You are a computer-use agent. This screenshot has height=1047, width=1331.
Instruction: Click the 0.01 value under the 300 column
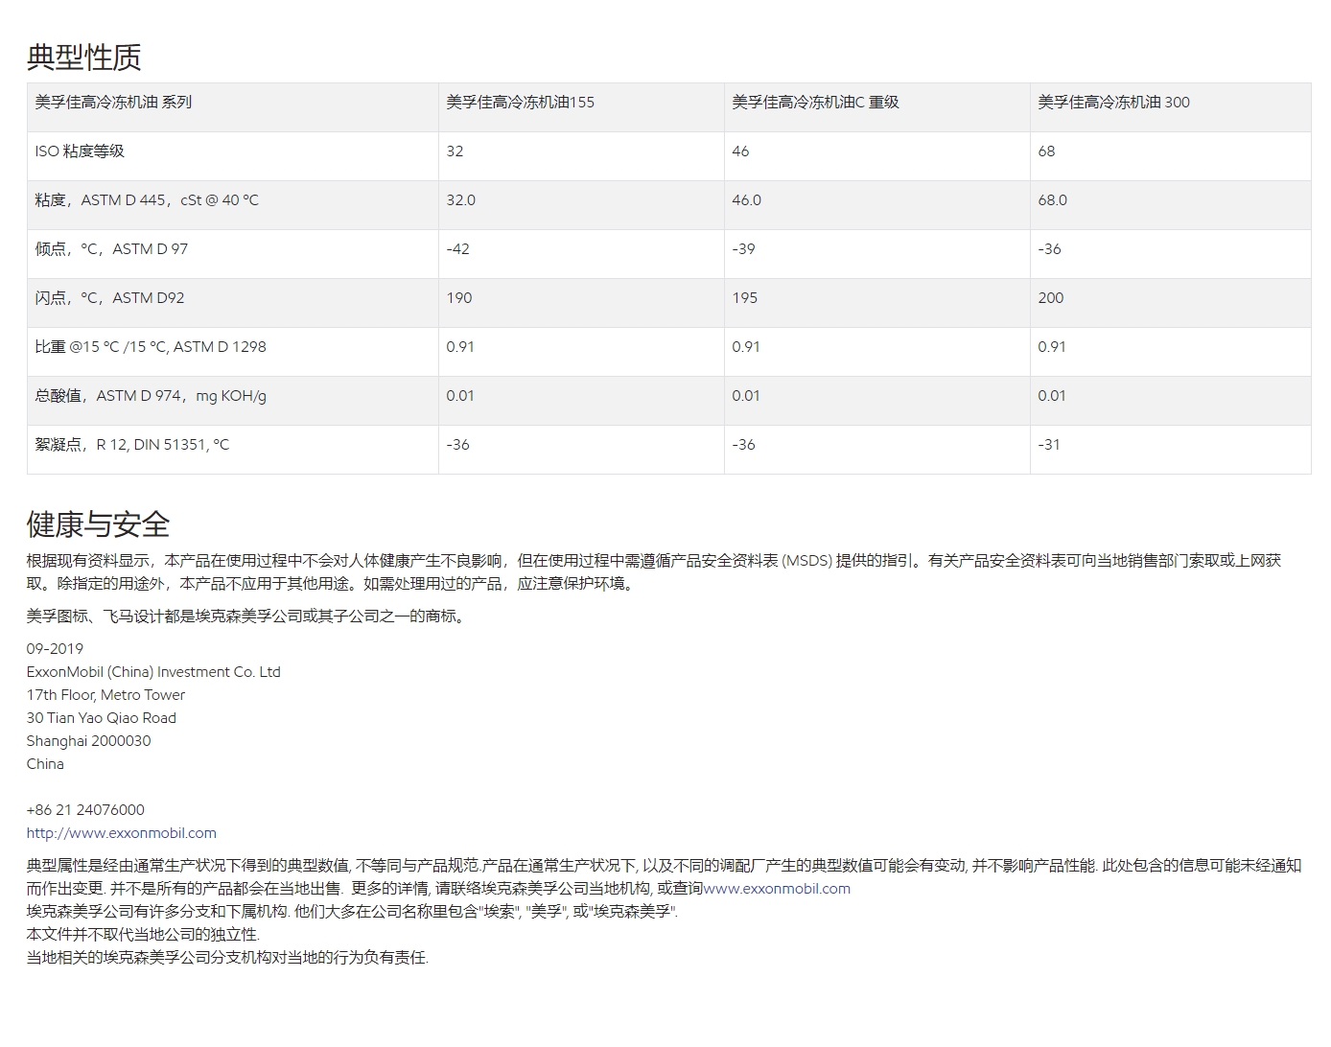click(x=1052, y=396)
